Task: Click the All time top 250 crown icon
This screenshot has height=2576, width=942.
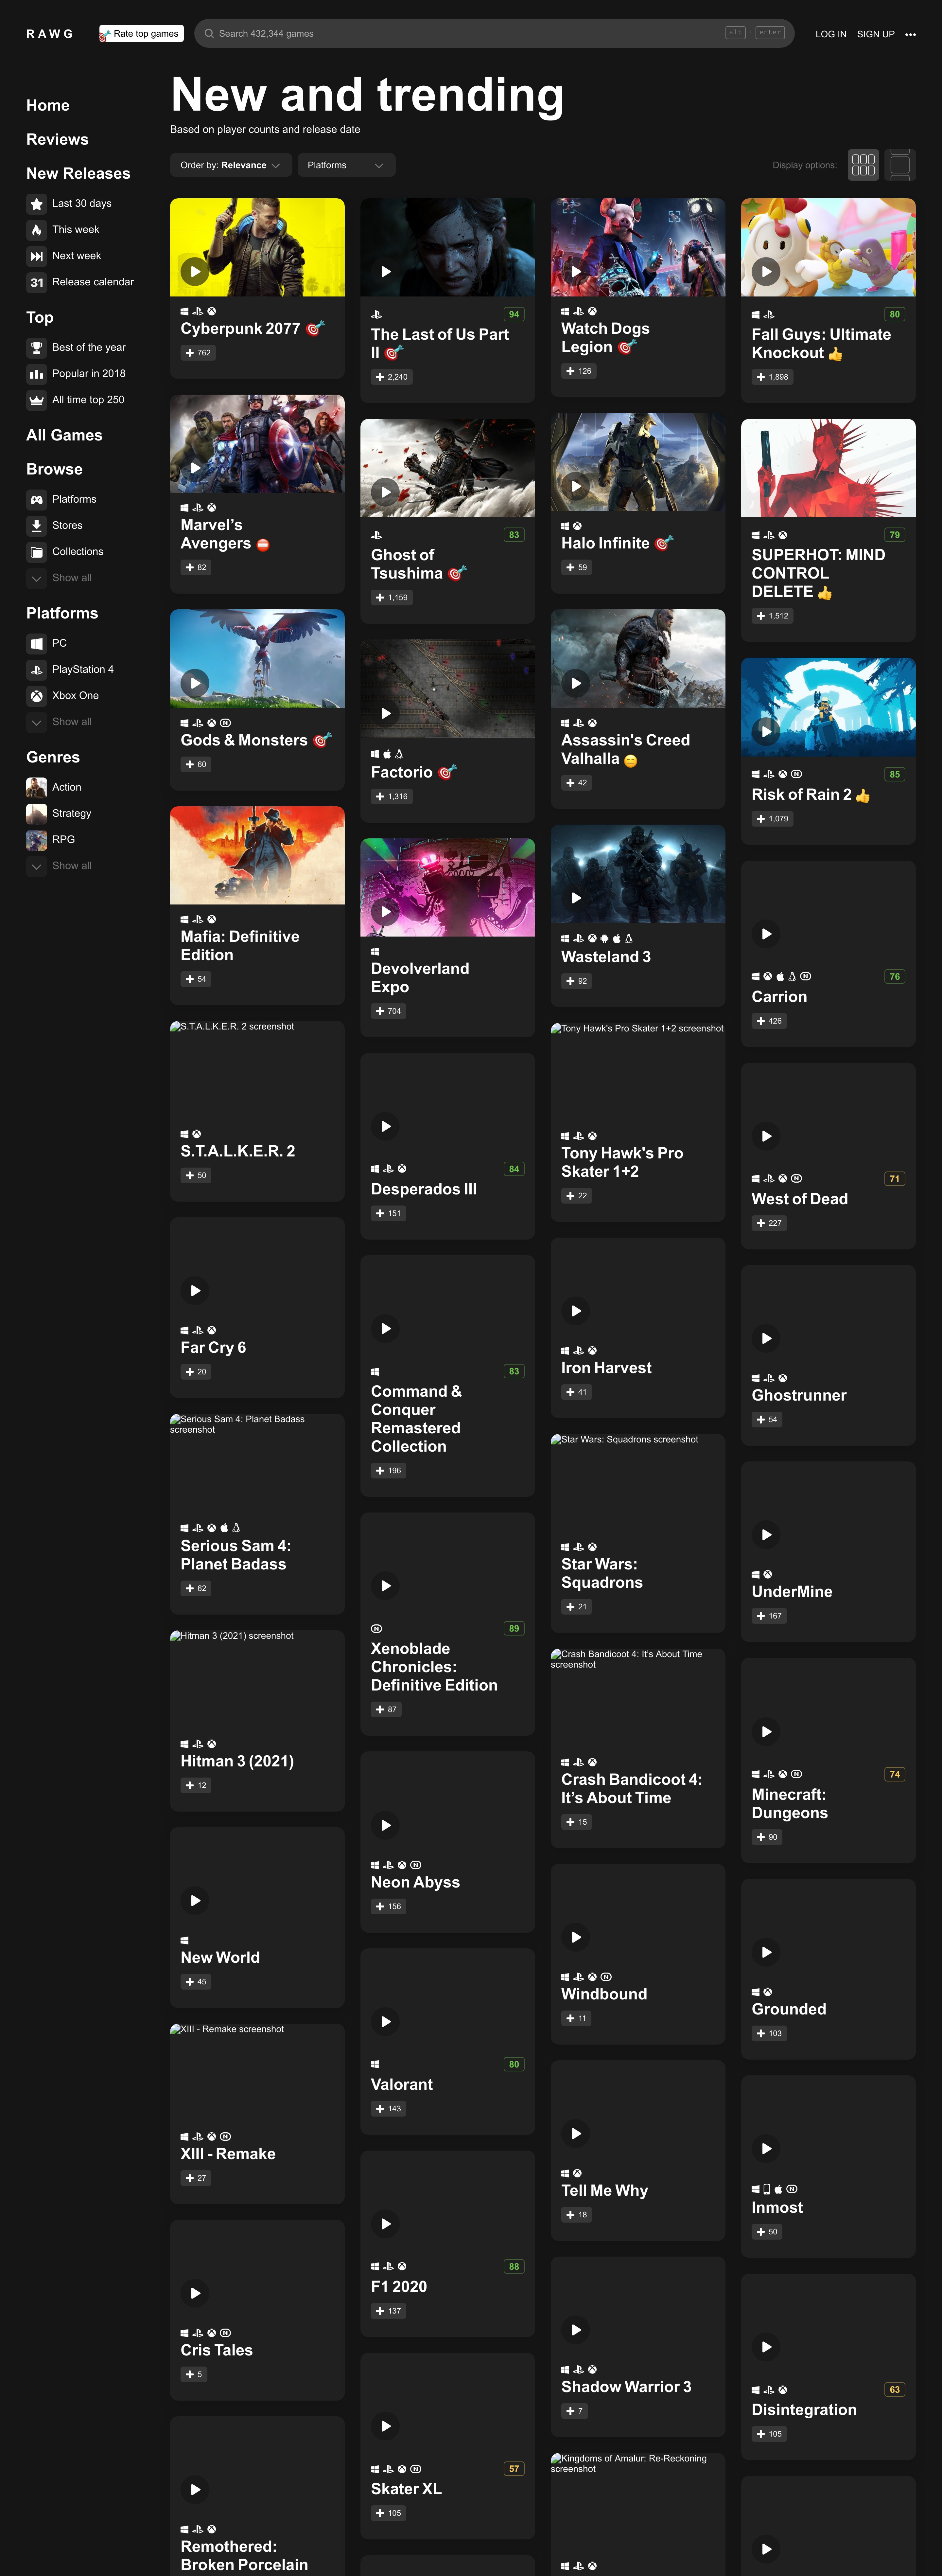Action: coord(37,400)
